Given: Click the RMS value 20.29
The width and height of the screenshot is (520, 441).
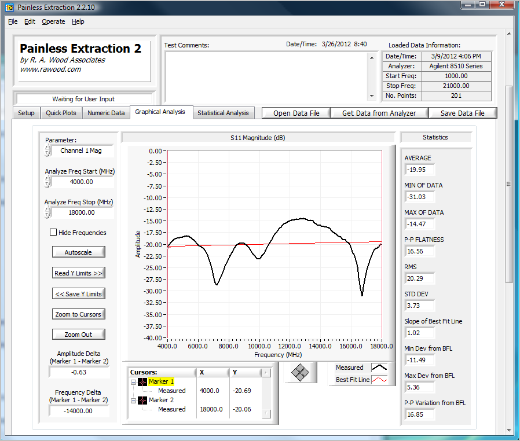Looking at the screenshot, I should pos(420,278).
